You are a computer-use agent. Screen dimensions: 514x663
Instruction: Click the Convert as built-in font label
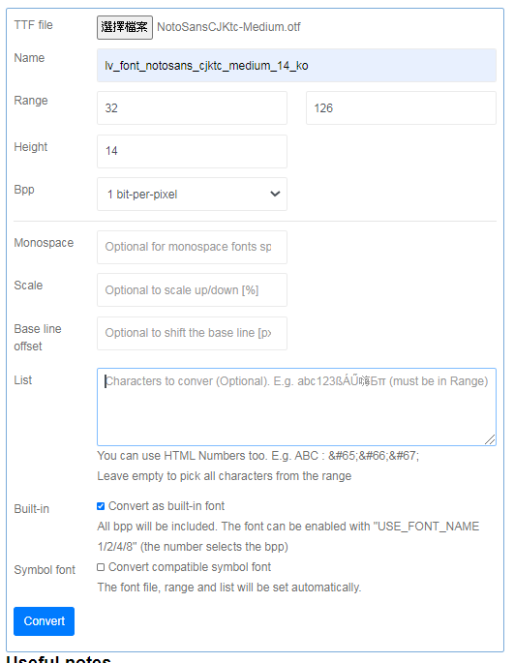[166, 506]
